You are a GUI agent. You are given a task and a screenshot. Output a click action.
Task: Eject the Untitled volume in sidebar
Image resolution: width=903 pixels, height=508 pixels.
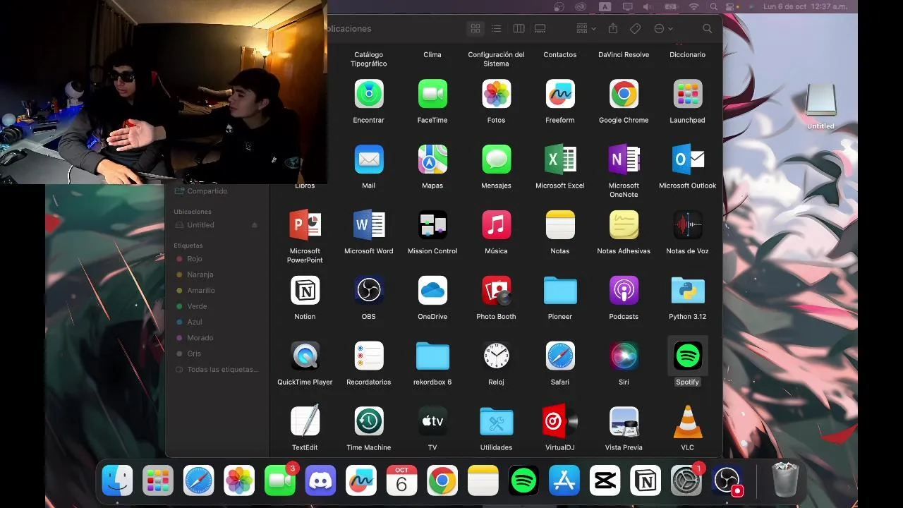tap(255, 225)
